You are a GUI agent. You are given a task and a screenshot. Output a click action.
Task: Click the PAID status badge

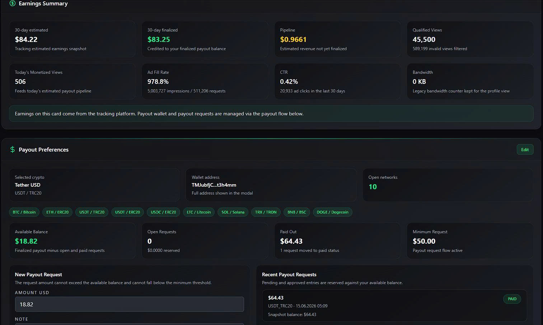coord(512,299)
